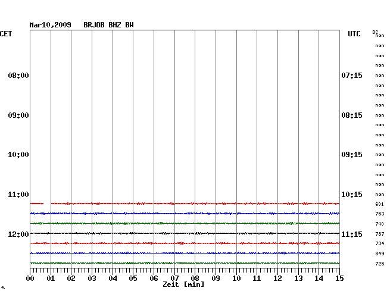The width and height of the screenshot is (387, 294).
Task: Click the DC value 601
Action: (x=380, y=204)
